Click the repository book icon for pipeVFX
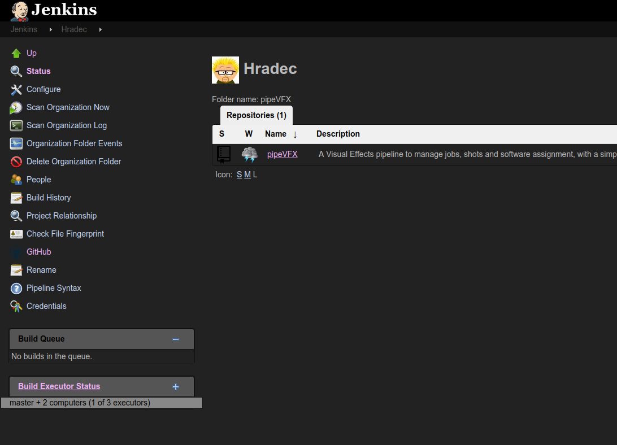617x445 pixels. point(224,154)
